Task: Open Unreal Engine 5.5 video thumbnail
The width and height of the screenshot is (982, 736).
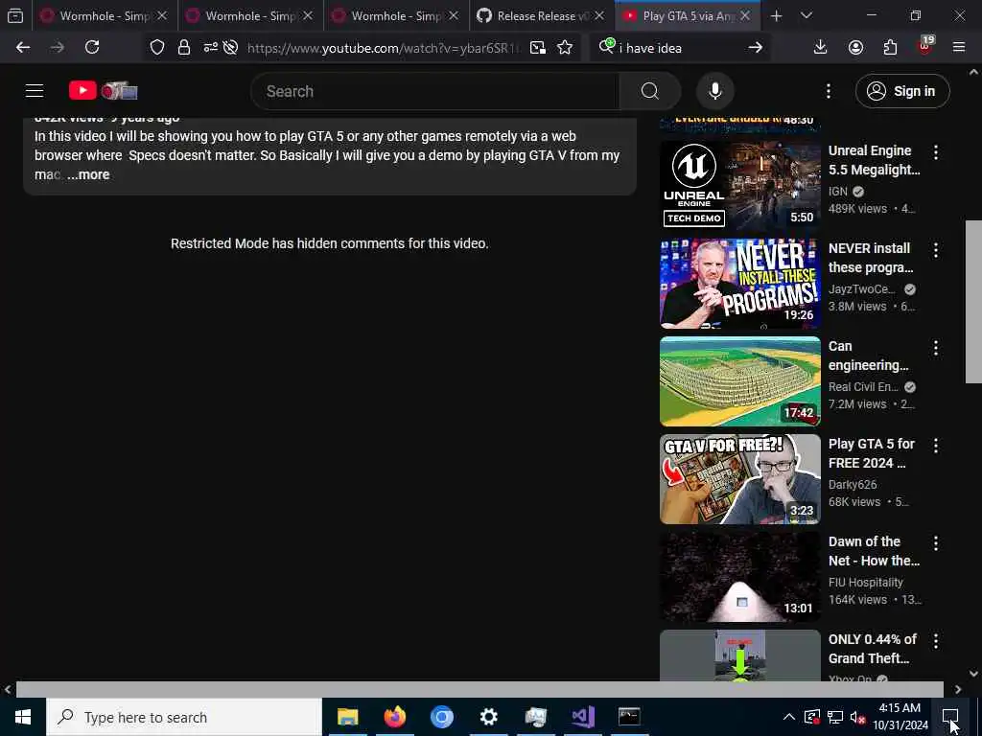Action: 740,186
